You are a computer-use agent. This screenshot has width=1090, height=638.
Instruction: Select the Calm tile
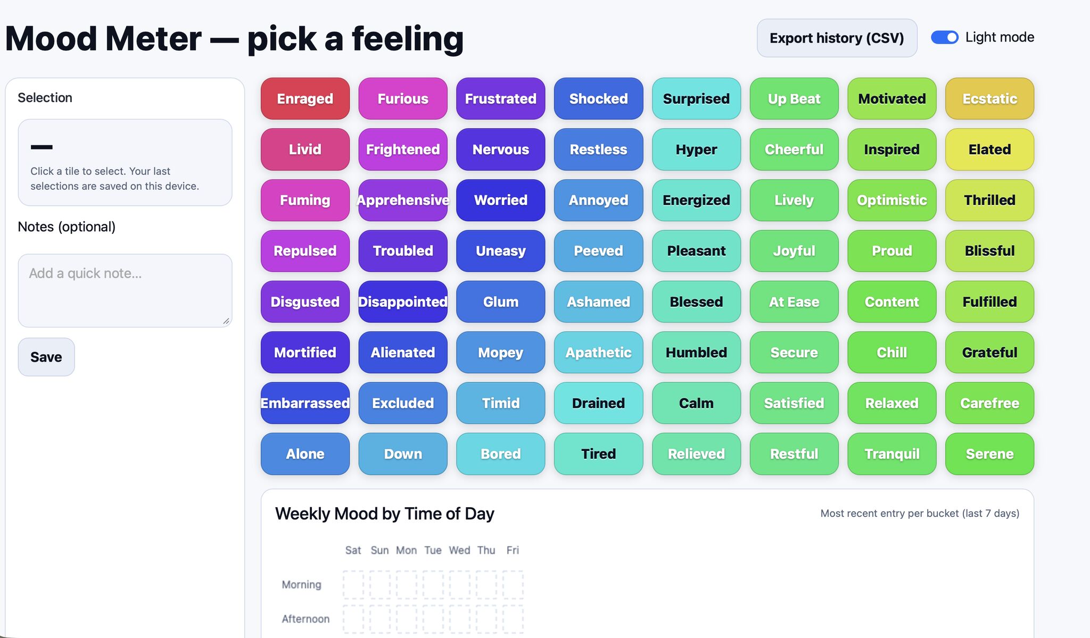click(696, 403)
